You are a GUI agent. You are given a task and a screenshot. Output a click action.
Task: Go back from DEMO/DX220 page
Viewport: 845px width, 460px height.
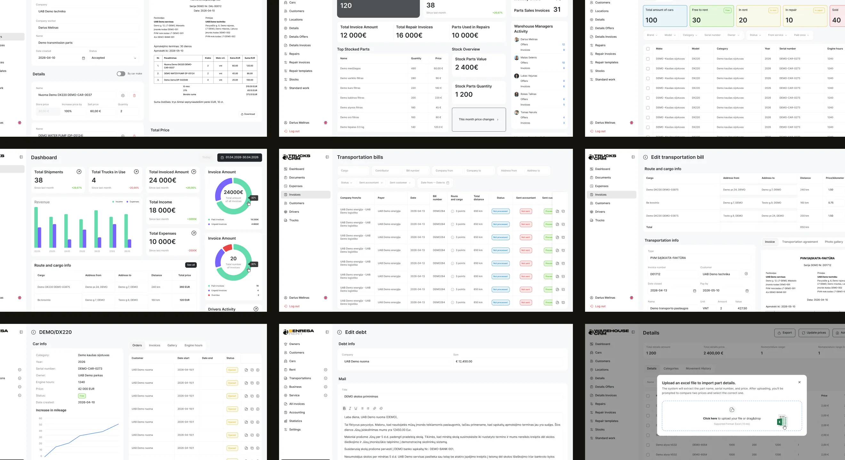(34, 332)
